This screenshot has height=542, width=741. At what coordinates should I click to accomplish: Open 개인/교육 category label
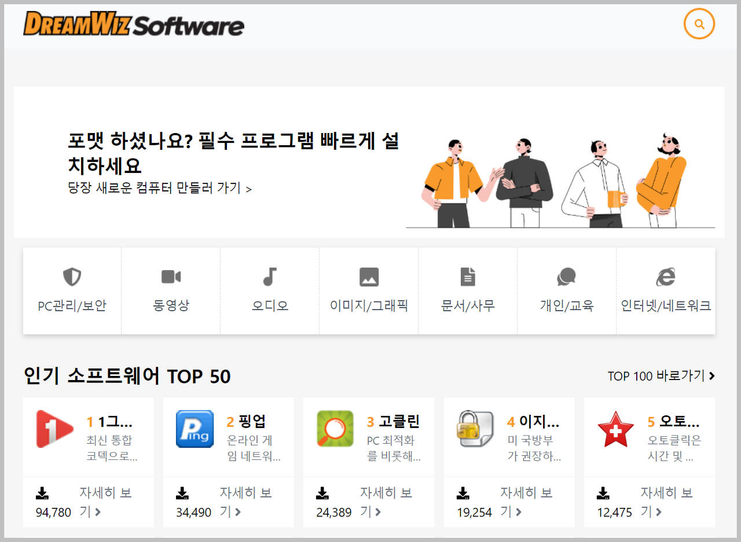click(566, 306)
